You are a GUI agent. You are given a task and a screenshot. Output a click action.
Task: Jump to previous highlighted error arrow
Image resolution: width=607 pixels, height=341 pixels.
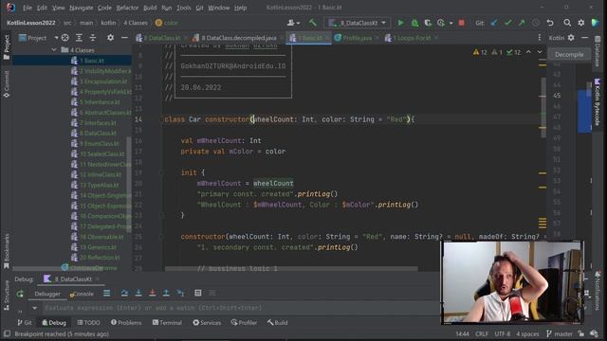(528, 52)
